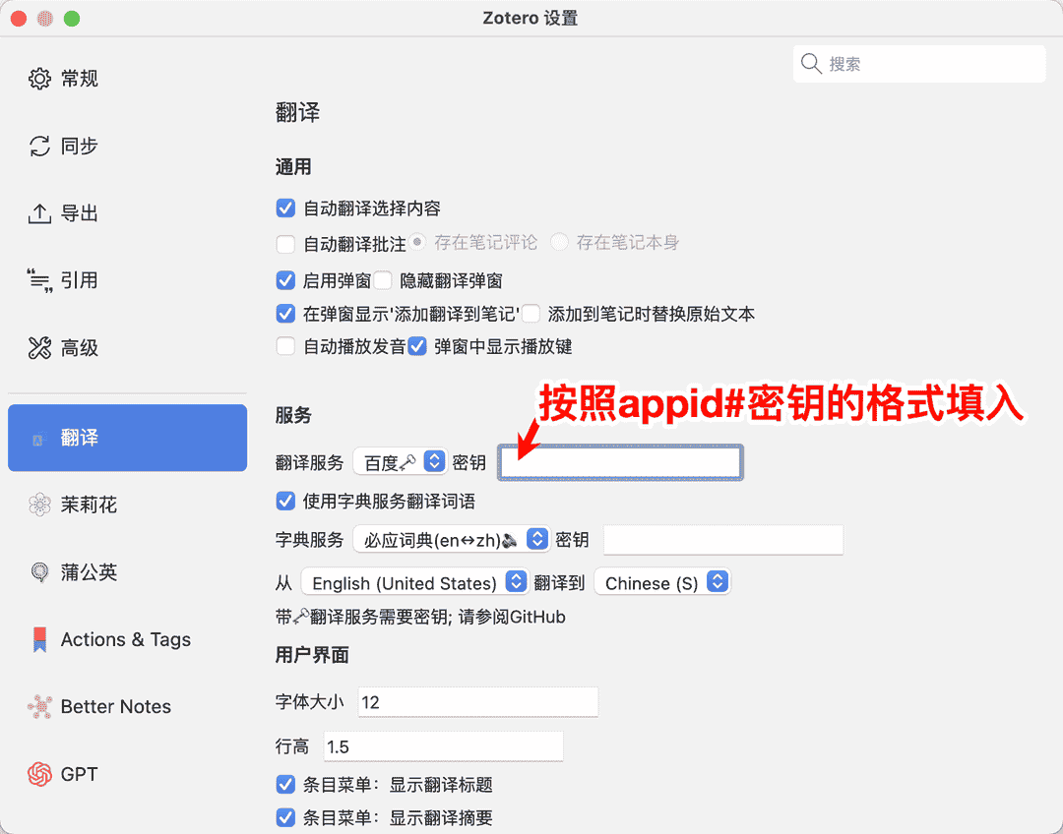Screen dimensions: 1063x834
Task: Click the translation service 密钥 input field
Action: [x=620, y=462]
